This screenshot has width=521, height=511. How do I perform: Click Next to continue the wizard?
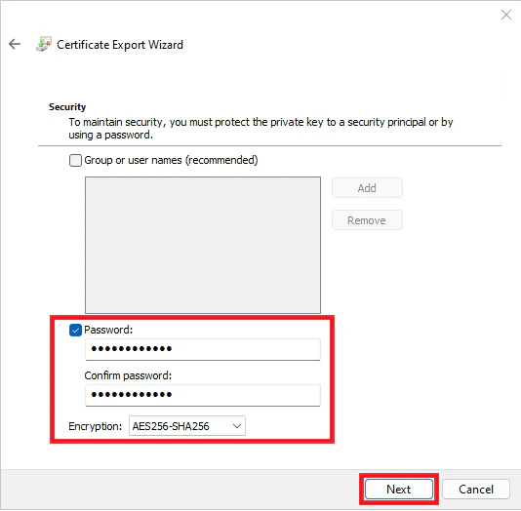[x=399, y=490]
